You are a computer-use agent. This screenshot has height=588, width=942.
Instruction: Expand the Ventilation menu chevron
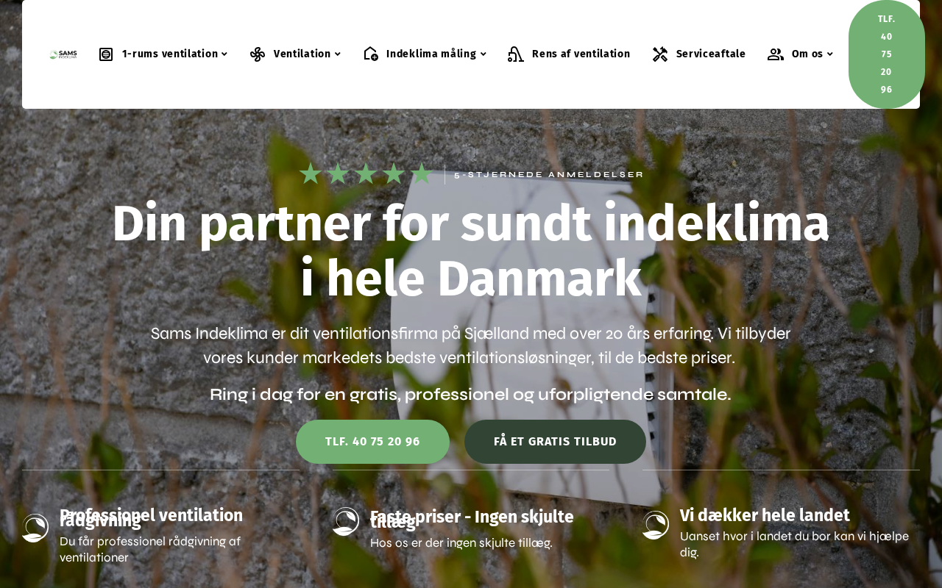(x=337, y=54)
